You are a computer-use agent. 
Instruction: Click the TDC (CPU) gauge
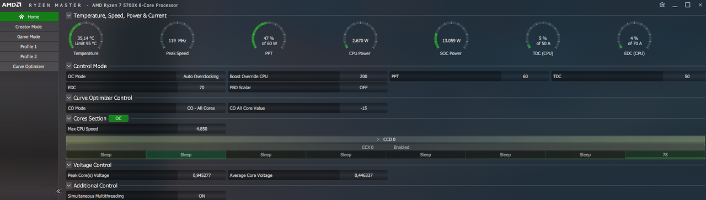point(543,39)
